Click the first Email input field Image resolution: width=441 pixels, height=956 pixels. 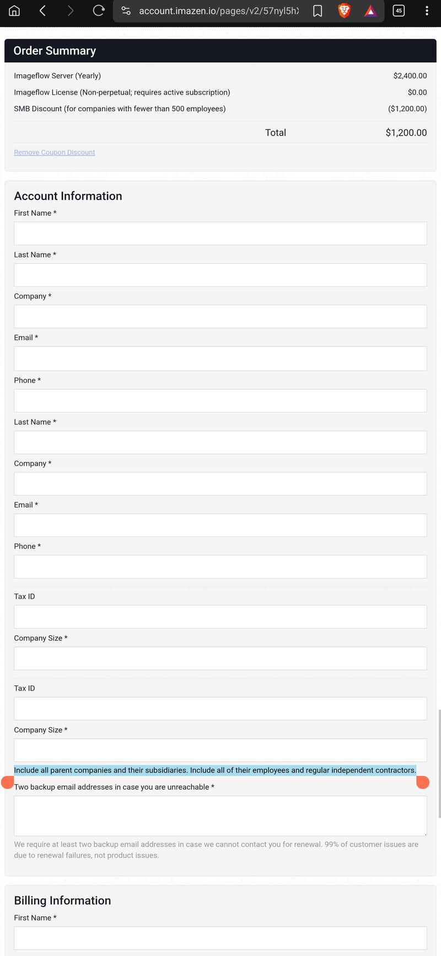point(220,358)
